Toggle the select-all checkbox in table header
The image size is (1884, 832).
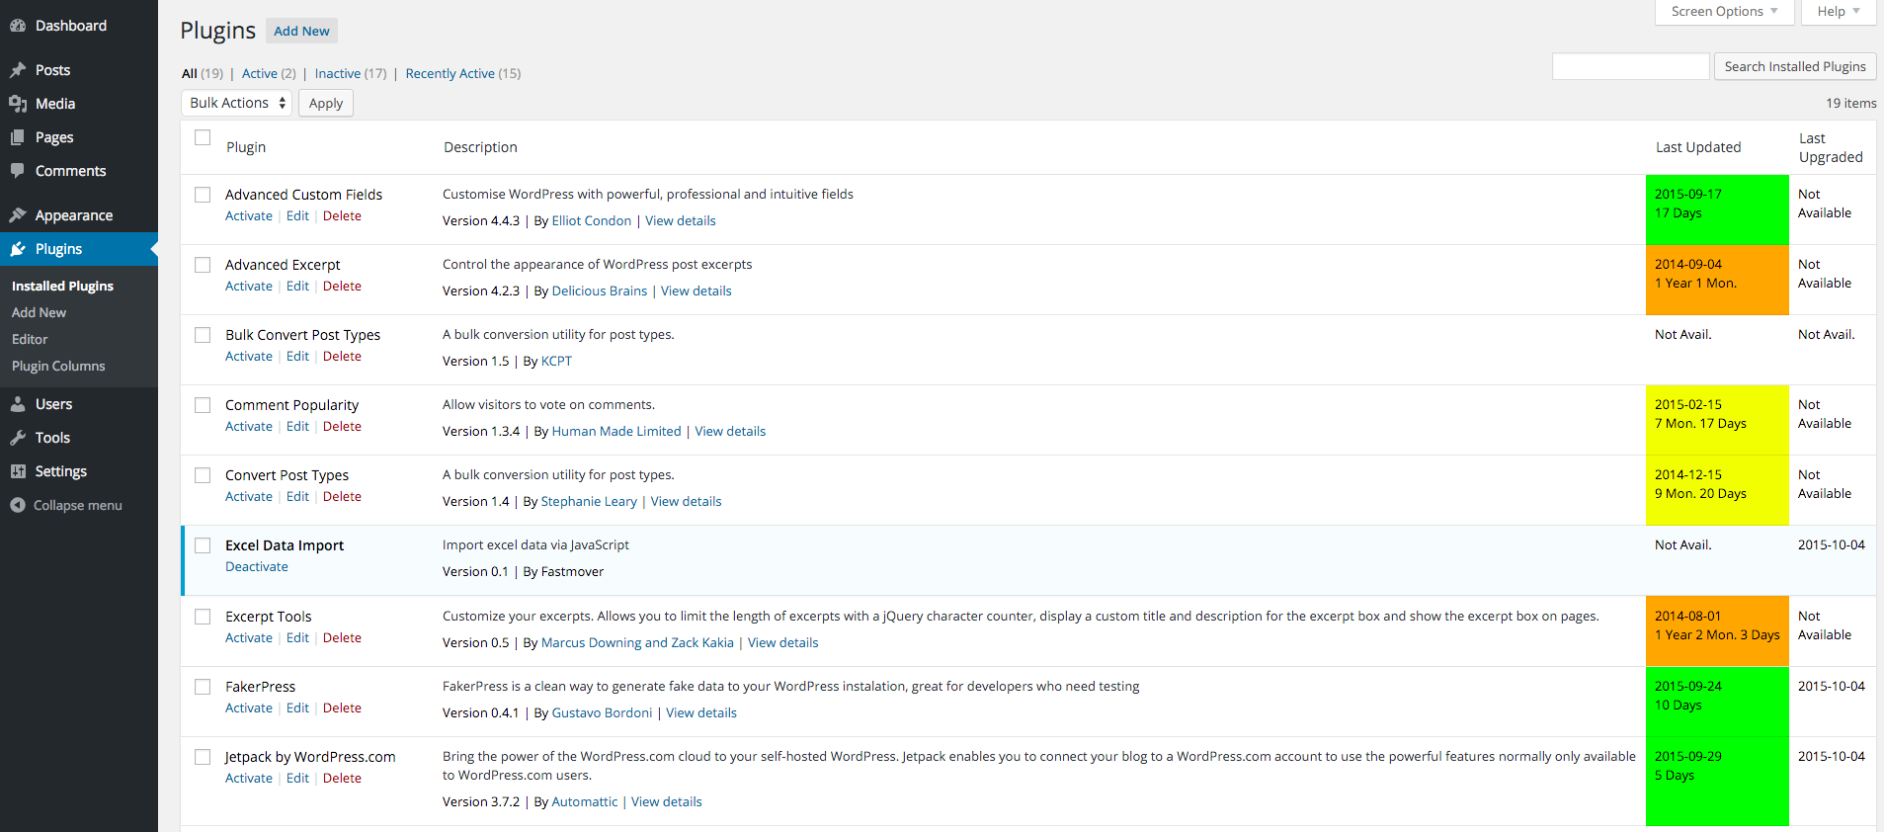coord(203,138)
